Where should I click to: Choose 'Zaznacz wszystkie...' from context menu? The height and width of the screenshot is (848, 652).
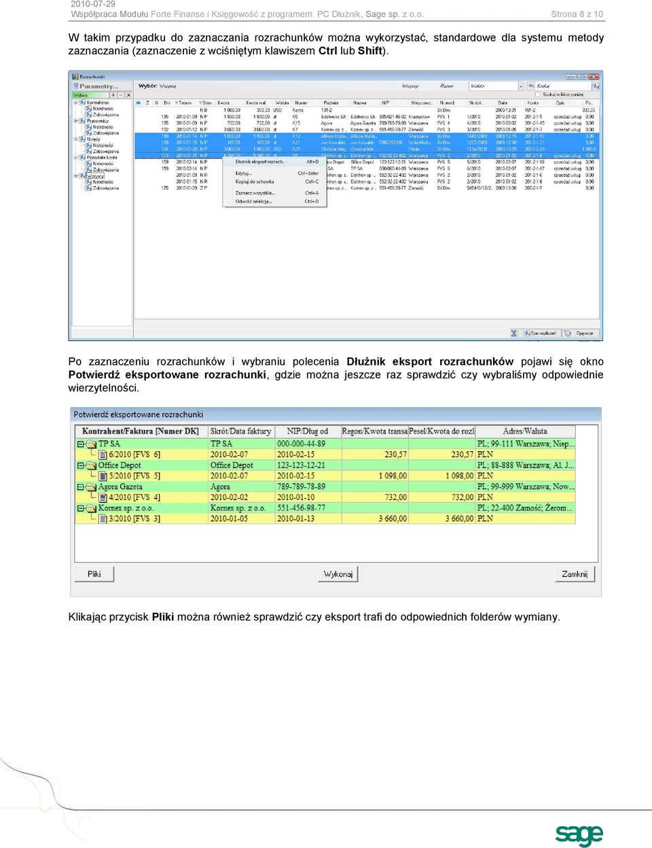274,193
